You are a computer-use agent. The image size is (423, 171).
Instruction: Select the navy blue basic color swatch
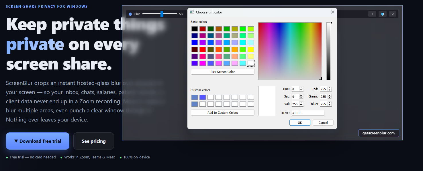click(x=195, y=36)
